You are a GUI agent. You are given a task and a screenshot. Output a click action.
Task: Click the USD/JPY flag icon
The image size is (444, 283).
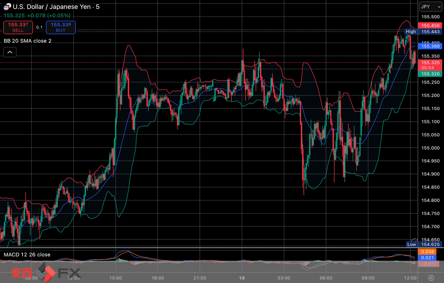pos(7,6)
